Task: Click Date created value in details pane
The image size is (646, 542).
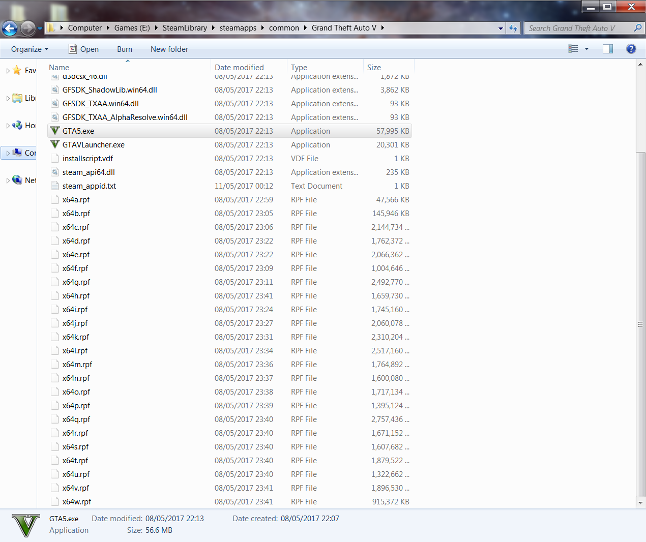Action: click(x=310, y=518)
